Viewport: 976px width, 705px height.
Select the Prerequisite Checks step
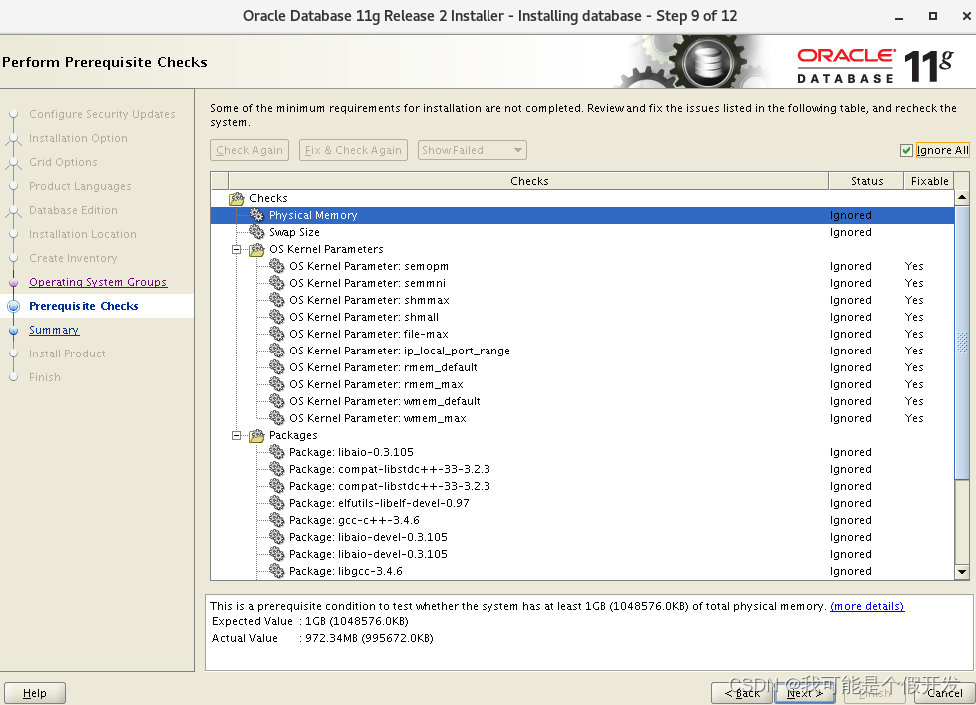[x=83, y=306]
